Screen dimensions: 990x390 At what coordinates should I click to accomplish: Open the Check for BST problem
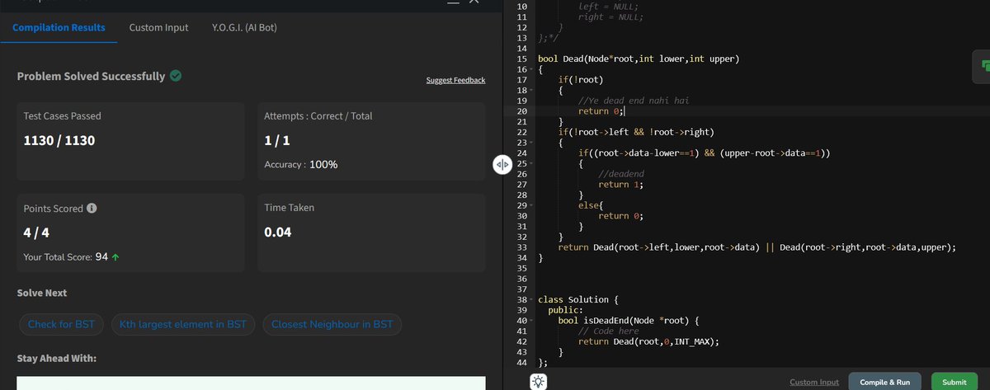click(61, 324)
